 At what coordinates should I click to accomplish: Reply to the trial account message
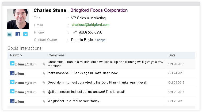(x=44, y=101)
